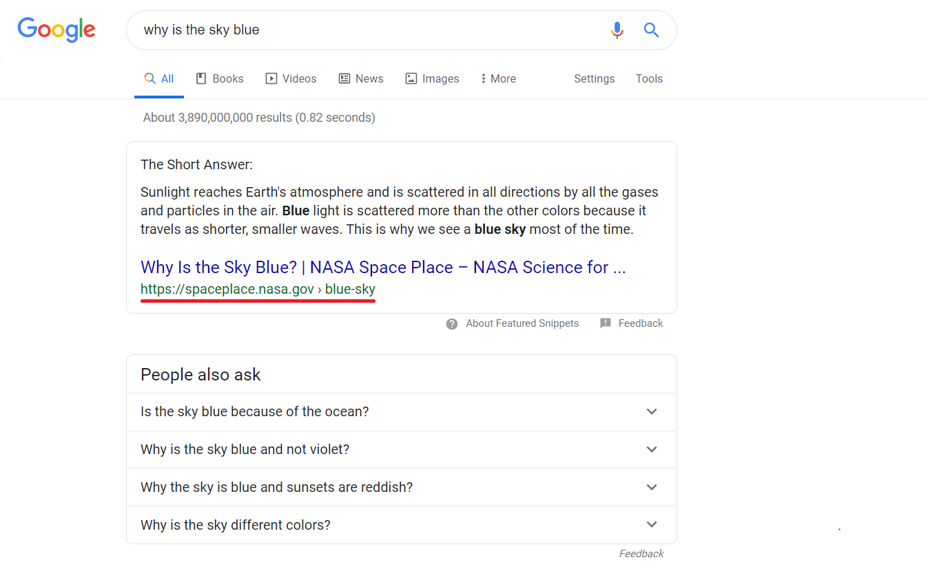The height and width of the screenshot is (571, 928).
Task: Open the Images results tab
Action: 432,78
